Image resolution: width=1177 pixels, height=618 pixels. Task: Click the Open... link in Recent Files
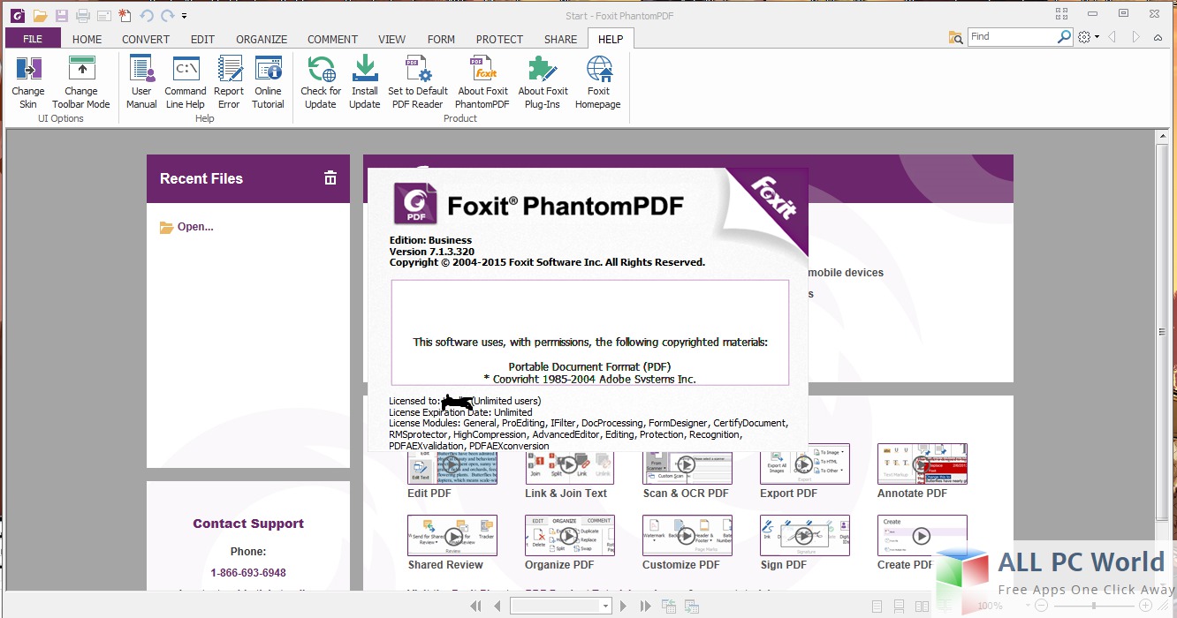(194, 227)
